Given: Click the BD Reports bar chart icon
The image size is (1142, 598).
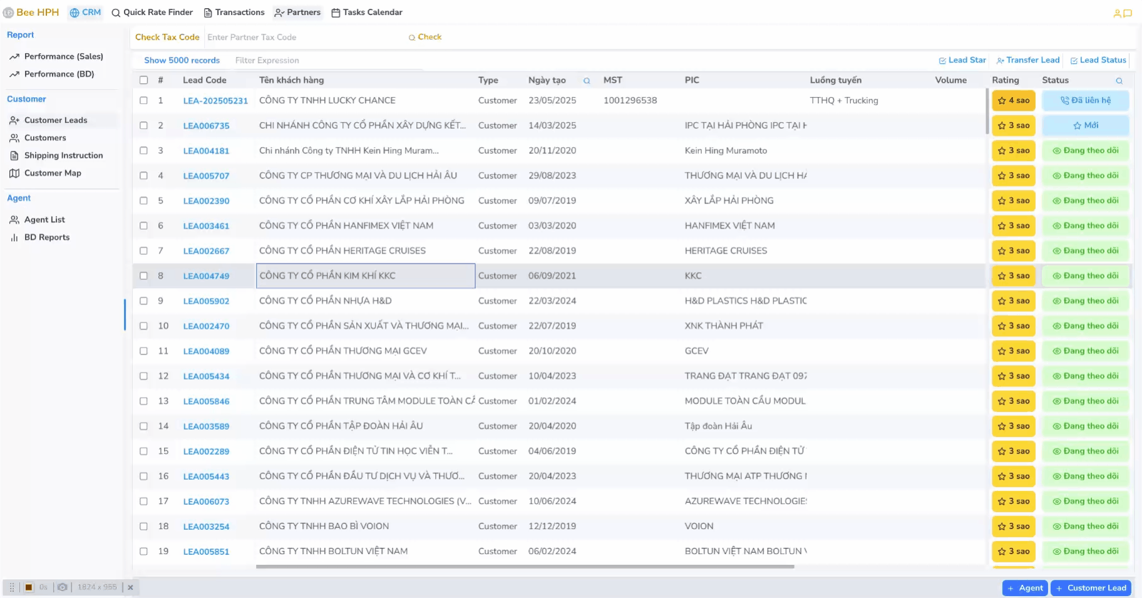Looking at the screenshot, I should tap(14, 237).
